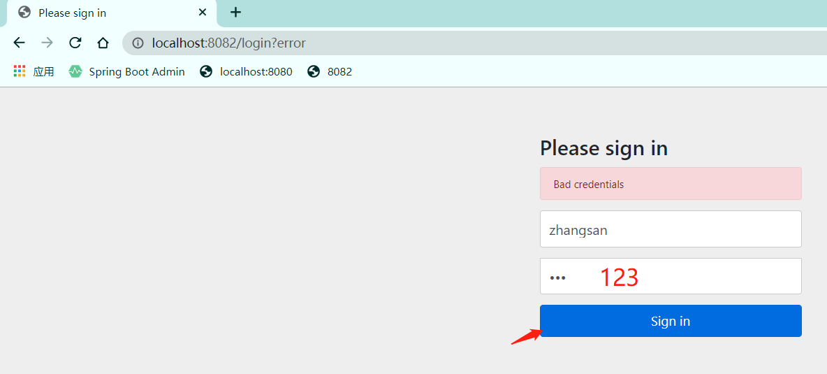Open the 8082 bookmark

(x=330, y=72)
